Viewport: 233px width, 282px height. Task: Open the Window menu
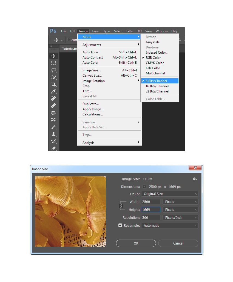[x=162, y=31]
